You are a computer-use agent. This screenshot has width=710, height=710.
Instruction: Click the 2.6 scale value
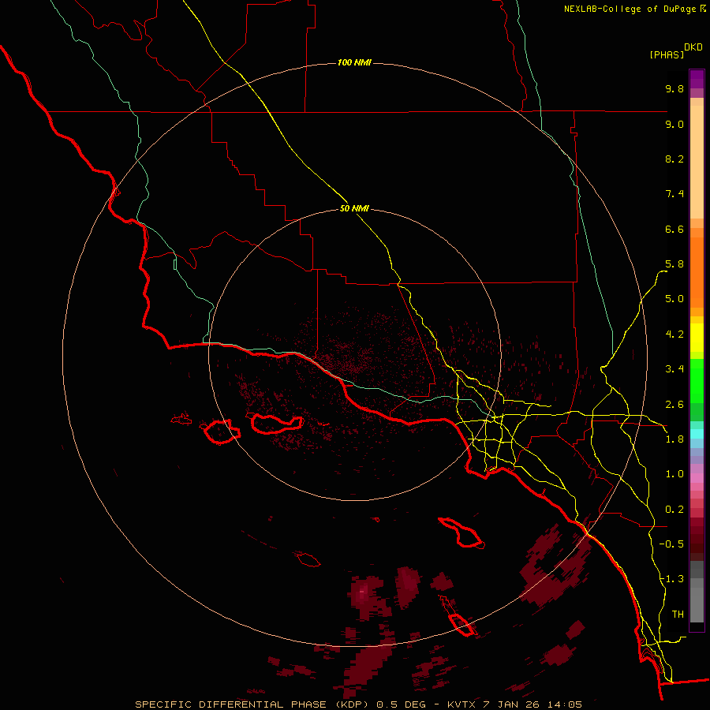click(674, 405)
